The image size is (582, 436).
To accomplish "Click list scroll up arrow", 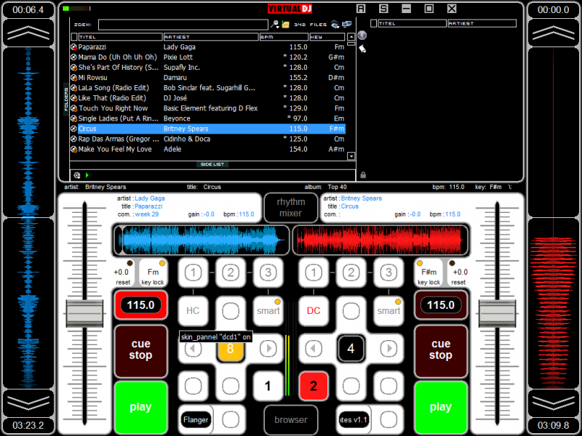I will [x=351, y=37].
